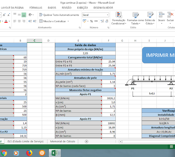175x157 pixels.
Task: Switch to ELS (Estado Limite de Serviço) sheet
Action: [x=26, y=141]
